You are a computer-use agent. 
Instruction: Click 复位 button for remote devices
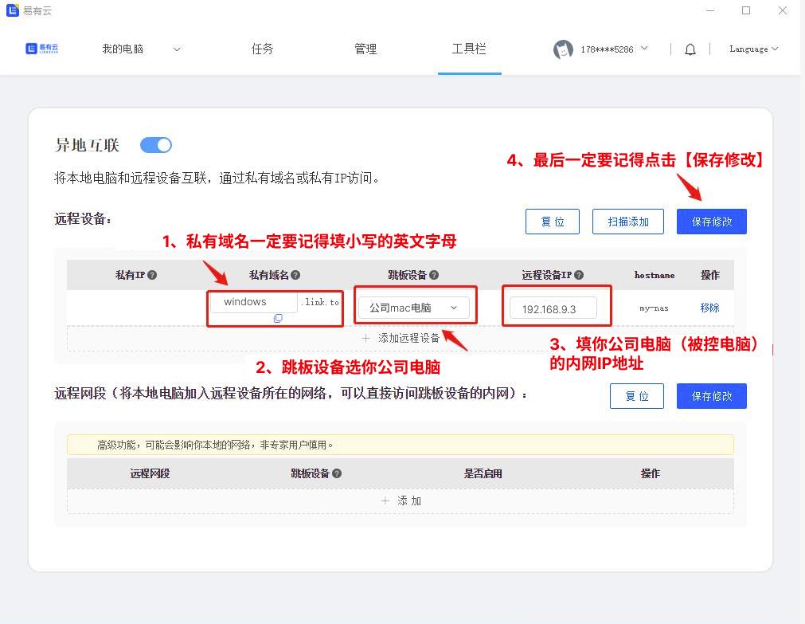(x=553, y=222)
